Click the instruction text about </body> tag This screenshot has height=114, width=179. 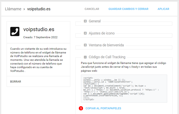pyautogui.click(x=123, y=67)
